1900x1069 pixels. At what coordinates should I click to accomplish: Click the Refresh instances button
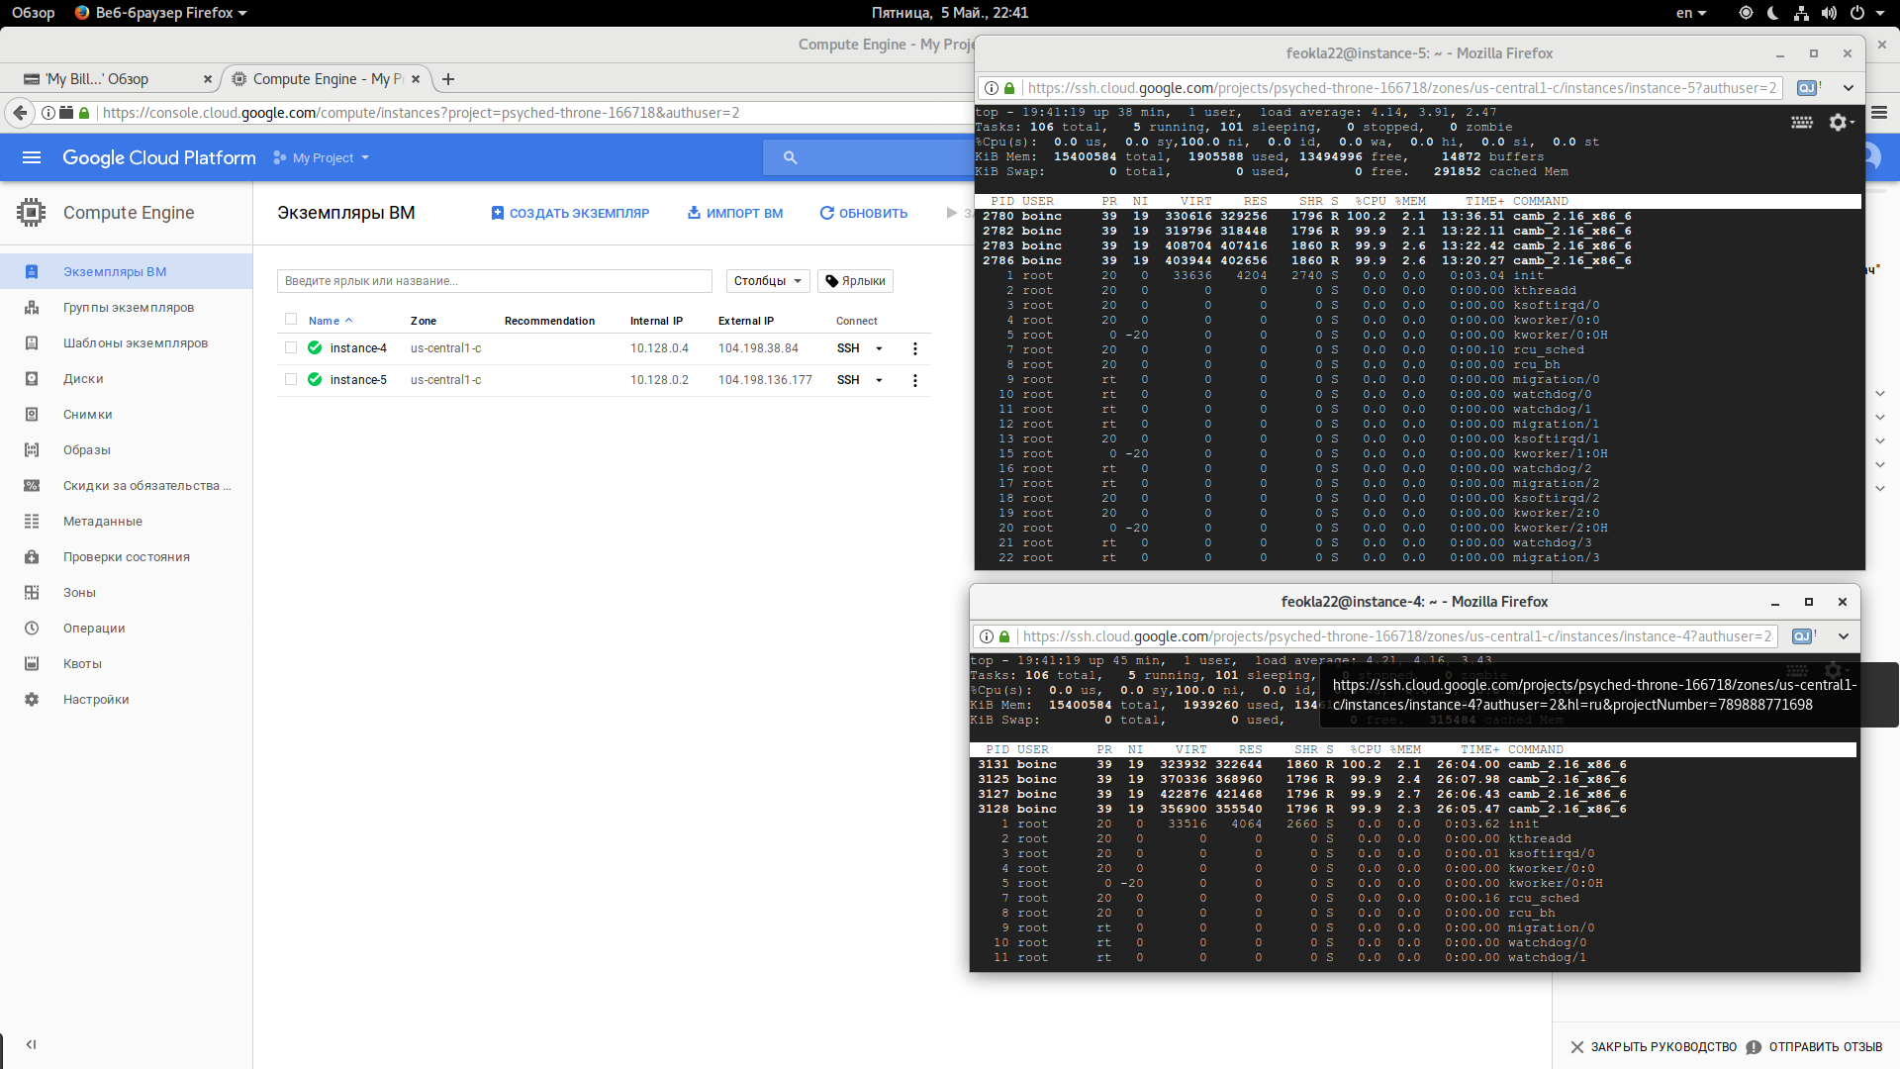click(863, 213)
